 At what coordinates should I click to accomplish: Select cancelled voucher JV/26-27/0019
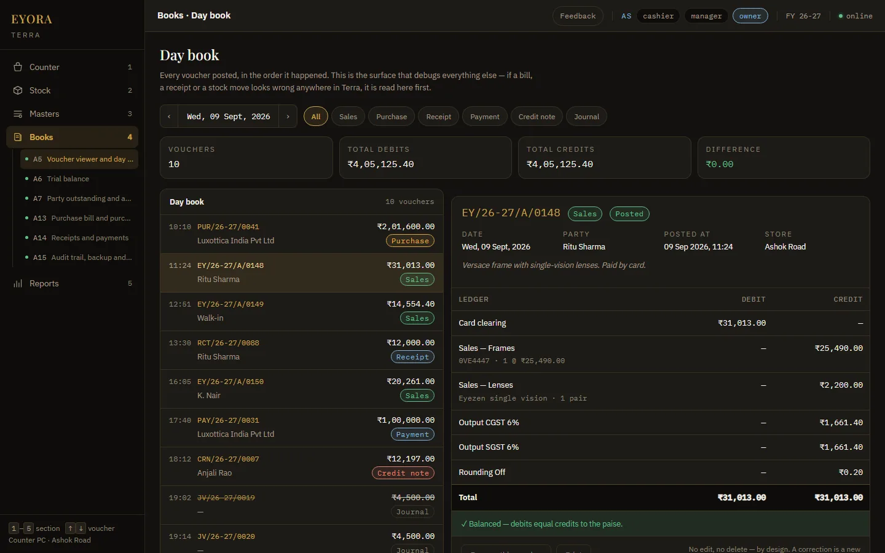pyautogui.click(x=302, y=505)
